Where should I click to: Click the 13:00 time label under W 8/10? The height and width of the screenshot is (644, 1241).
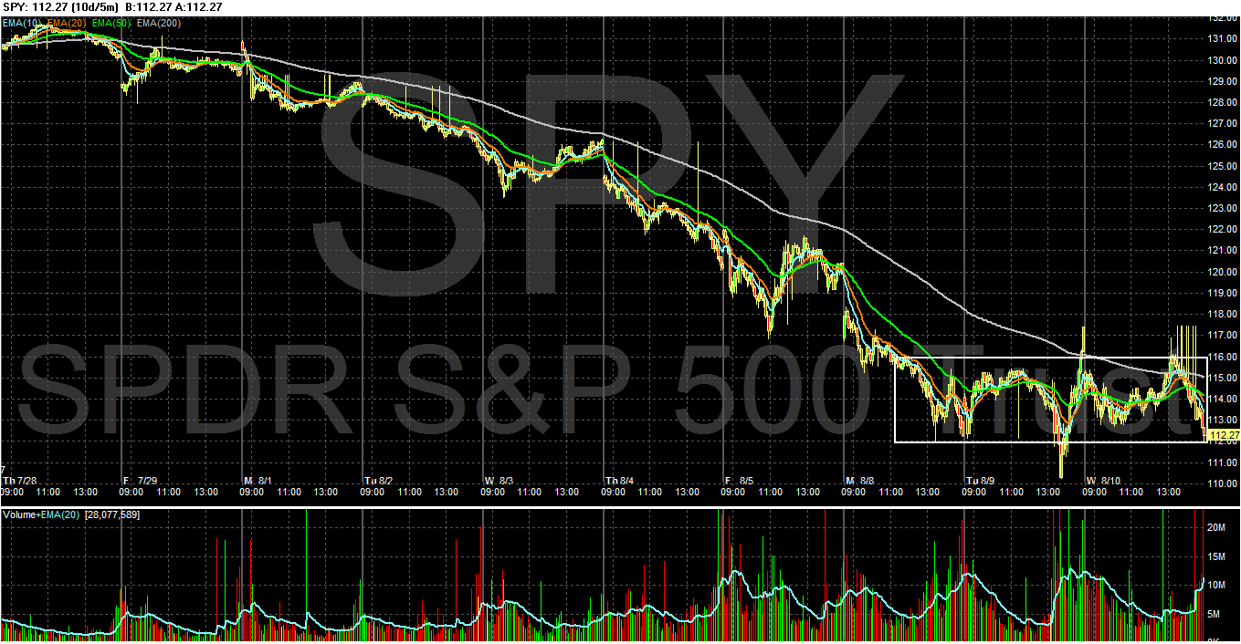(1169, 492)
